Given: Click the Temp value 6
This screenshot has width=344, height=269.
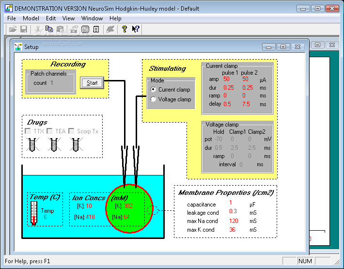Looking at the screenshot, I should (45, 217).
